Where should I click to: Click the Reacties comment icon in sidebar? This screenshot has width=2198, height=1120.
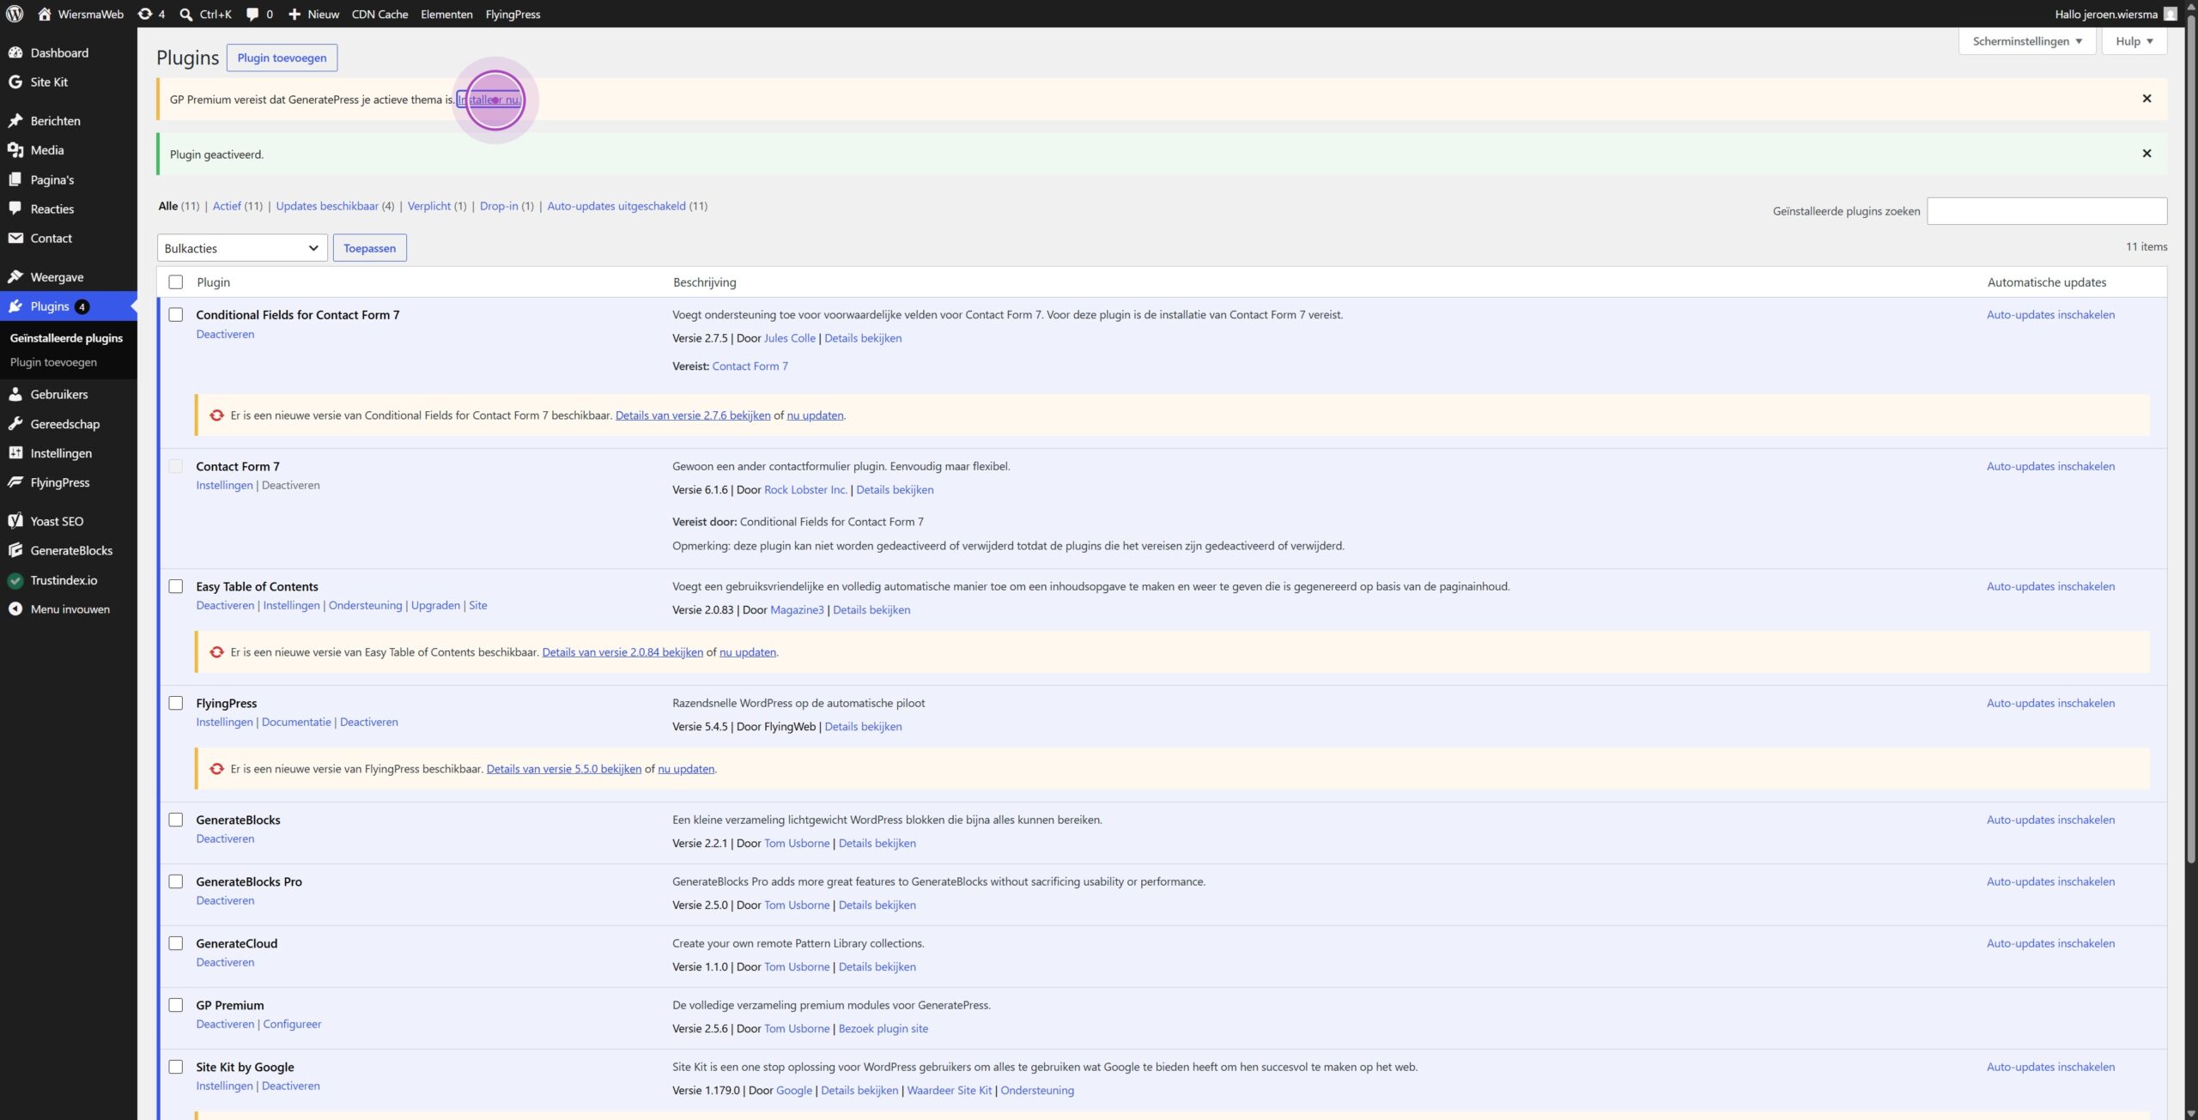click(x=15, y=209)
